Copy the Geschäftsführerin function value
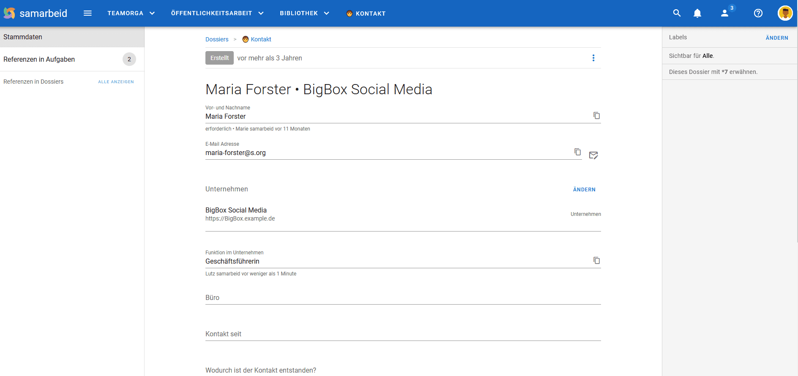This screenshot has width=798, height=376. (596, 261)
